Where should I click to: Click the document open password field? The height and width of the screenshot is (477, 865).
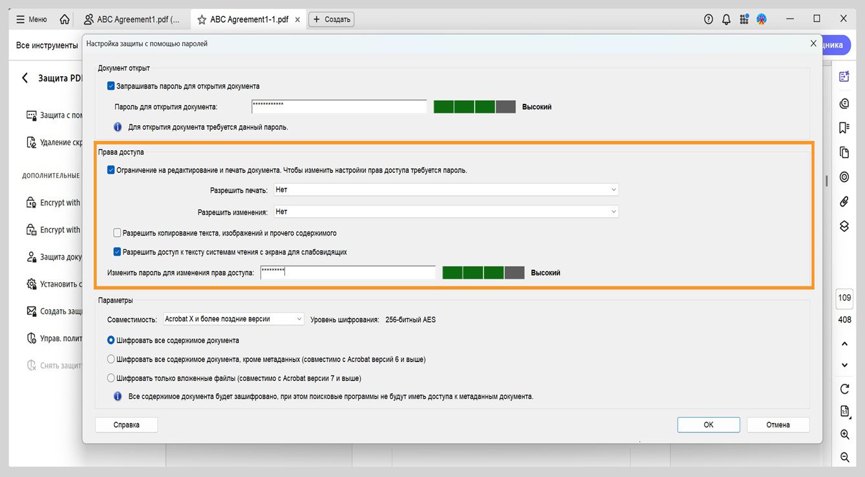[x=339, y=107]
